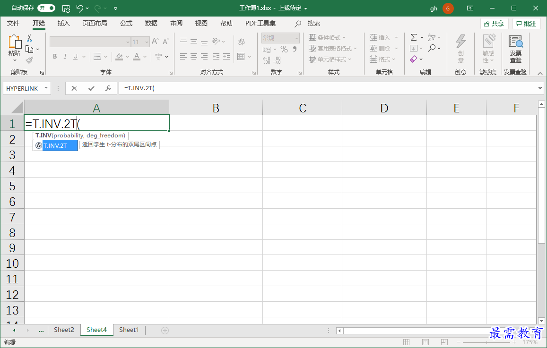Click the Enter checkmark formula button
Viewport: 547px width, 348px height.
91,88
